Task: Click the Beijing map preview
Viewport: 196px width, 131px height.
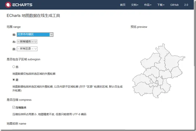Action: [x=159, y=71]
